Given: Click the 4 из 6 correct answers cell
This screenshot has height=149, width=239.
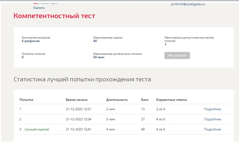Looking at the screenshot, I should pos(160,119).
